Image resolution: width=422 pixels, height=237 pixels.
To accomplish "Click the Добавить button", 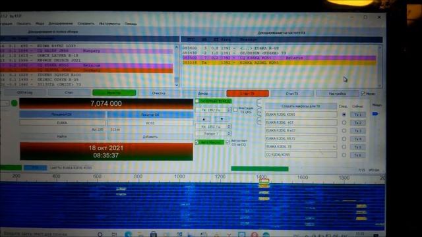I will [x=150, y=137].
